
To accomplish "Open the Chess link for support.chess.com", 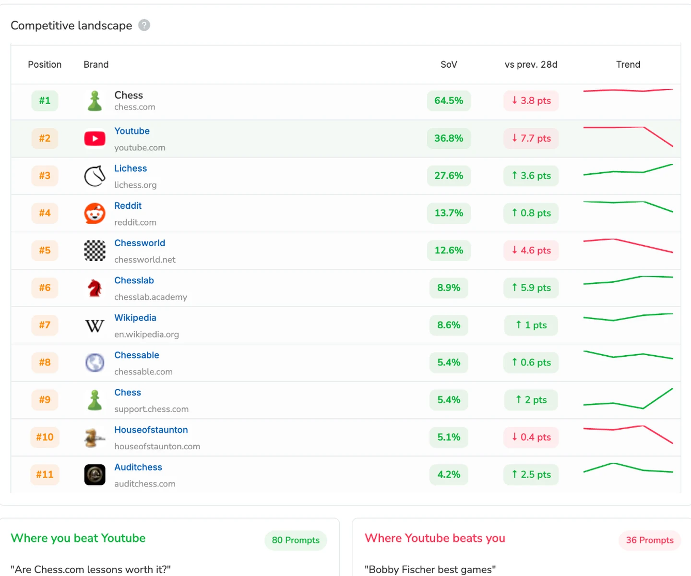I will (x=128, y=393).
